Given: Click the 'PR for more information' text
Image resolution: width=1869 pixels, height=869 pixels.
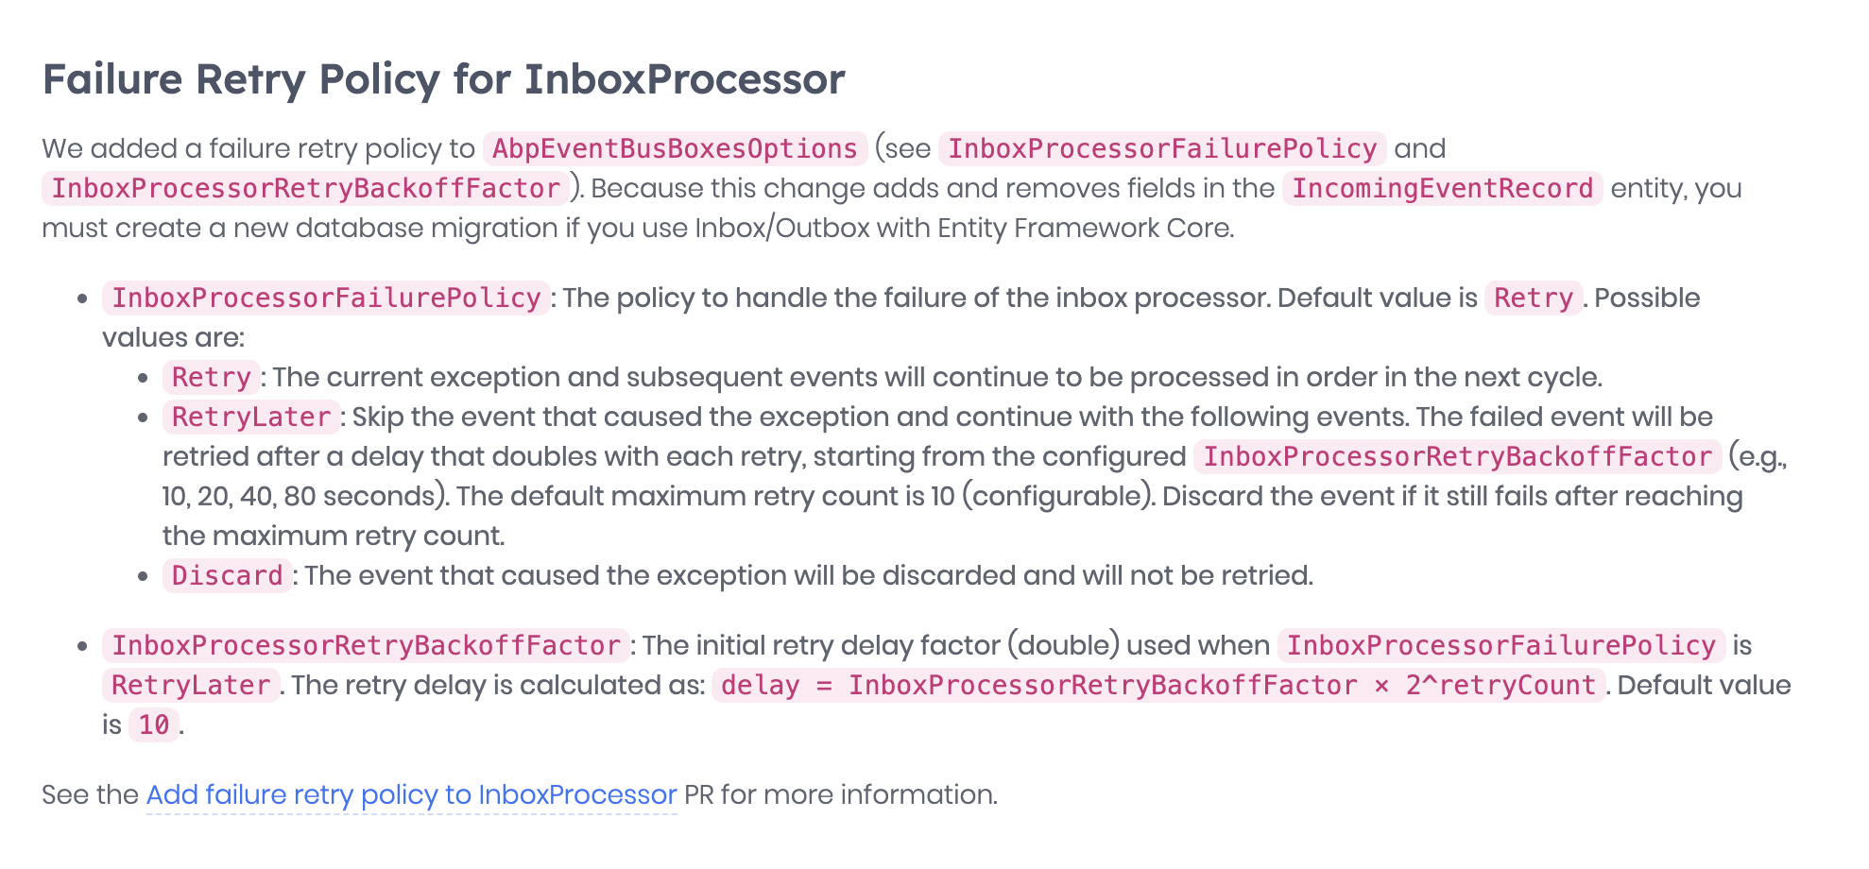Looking at the screenshot, I should pyautogui.click(x=840, y=795).
